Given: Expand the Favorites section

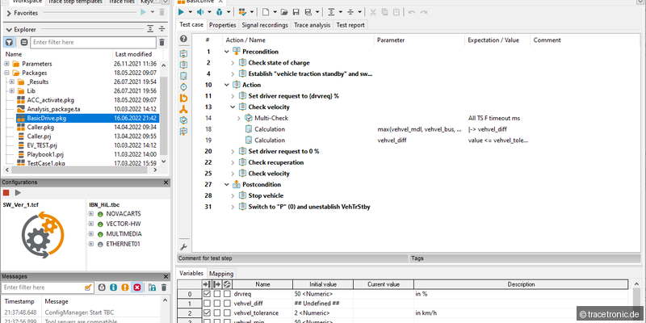Looking at the screenshot, I should coord(7,13).
